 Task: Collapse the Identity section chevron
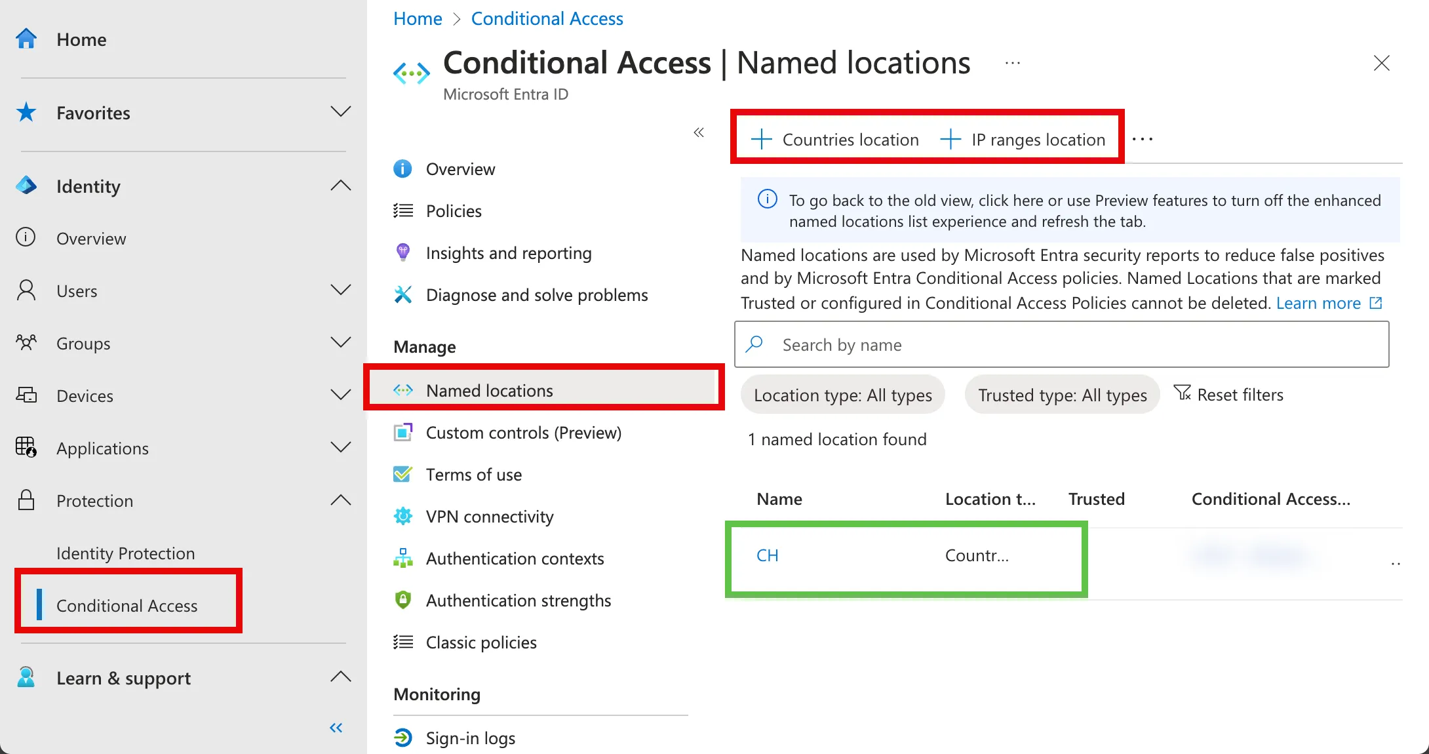[341, 185]
